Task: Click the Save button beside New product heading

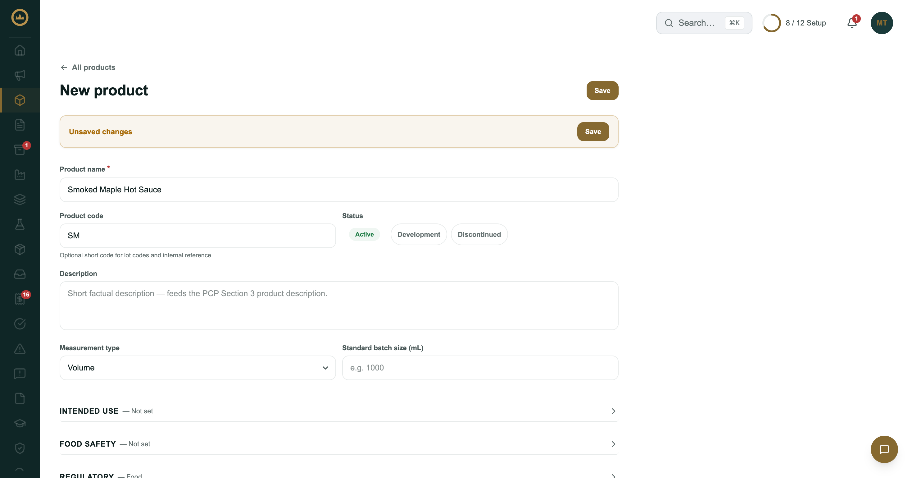Action: (x=602, y=90)
